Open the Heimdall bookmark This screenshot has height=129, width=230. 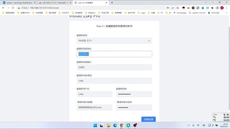coord(213,13)
